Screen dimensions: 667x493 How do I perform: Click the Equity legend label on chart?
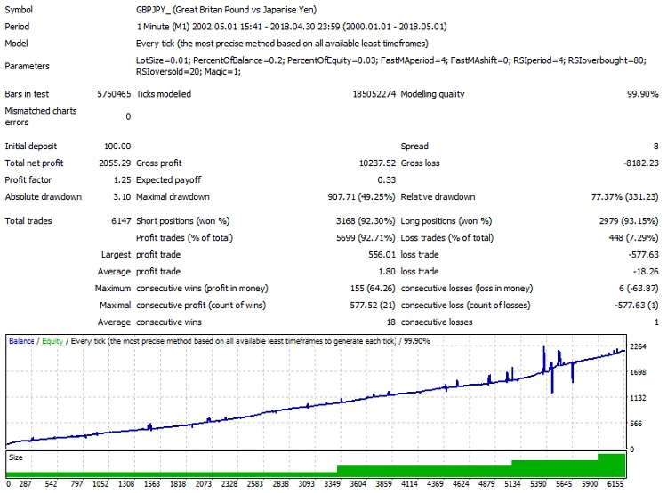pyautogui.click(x=52, y=341)
